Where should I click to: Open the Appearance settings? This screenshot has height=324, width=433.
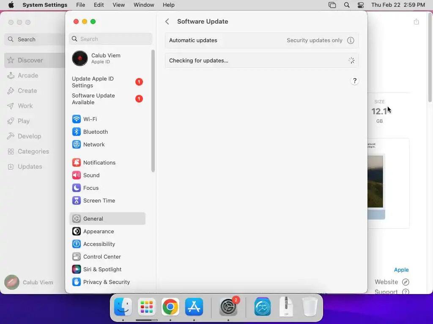click(107, 232)
